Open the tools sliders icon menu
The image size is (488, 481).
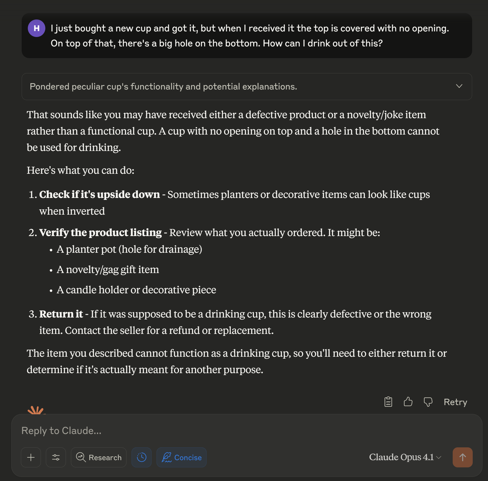[56, 457]
